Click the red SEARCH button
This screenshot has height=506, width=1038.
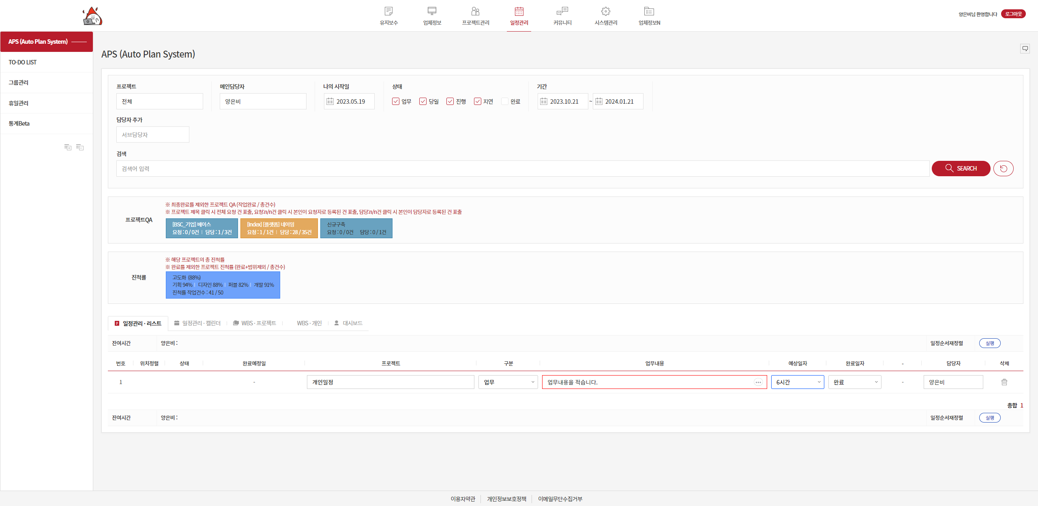(x=961, y=169)
